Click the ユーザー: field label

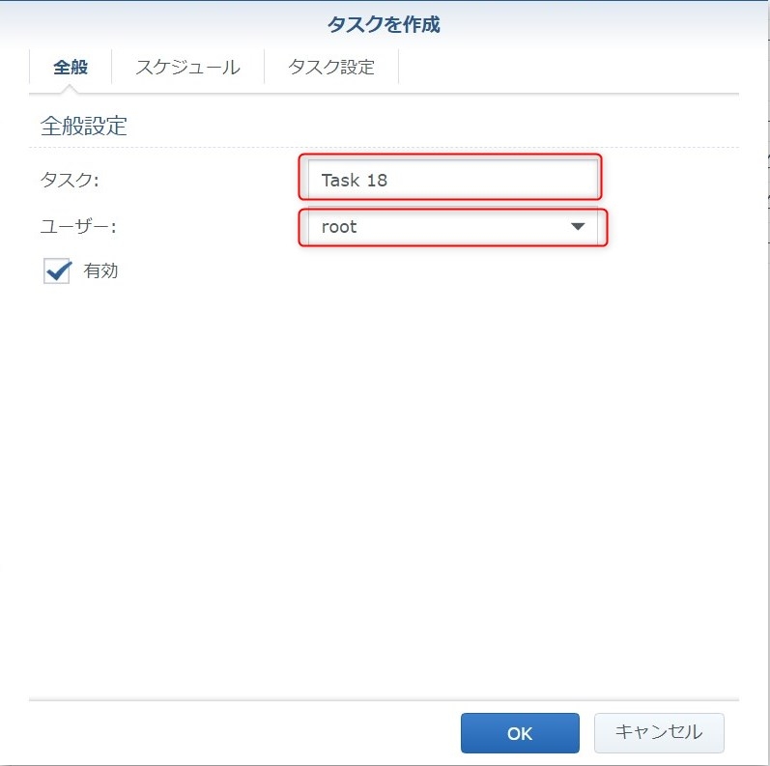(77, 228)
